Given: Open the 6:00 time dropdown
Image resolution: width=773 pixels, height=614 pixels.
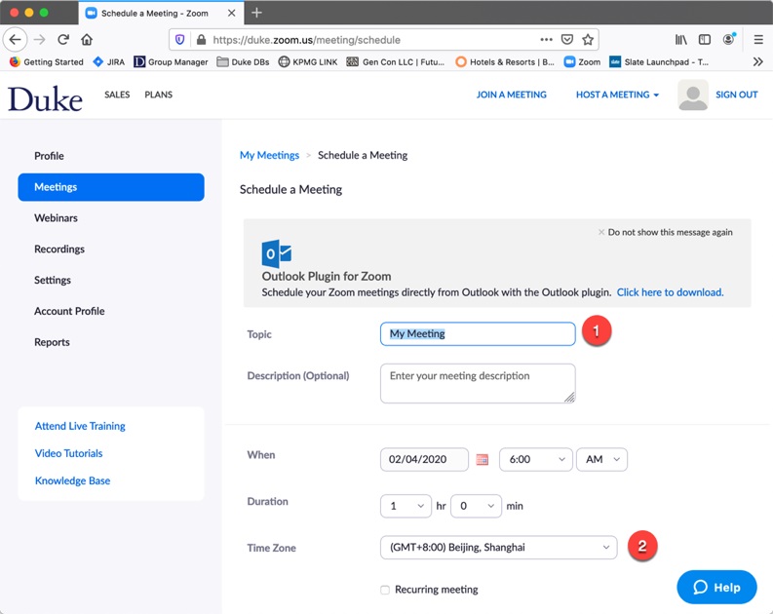Looking at the screenshot, I should (x=536, y=460).
